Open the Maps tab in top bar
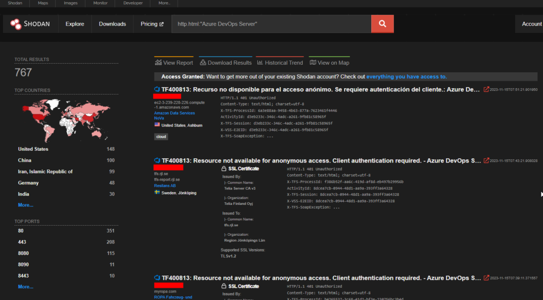 (x=43, y=3)
